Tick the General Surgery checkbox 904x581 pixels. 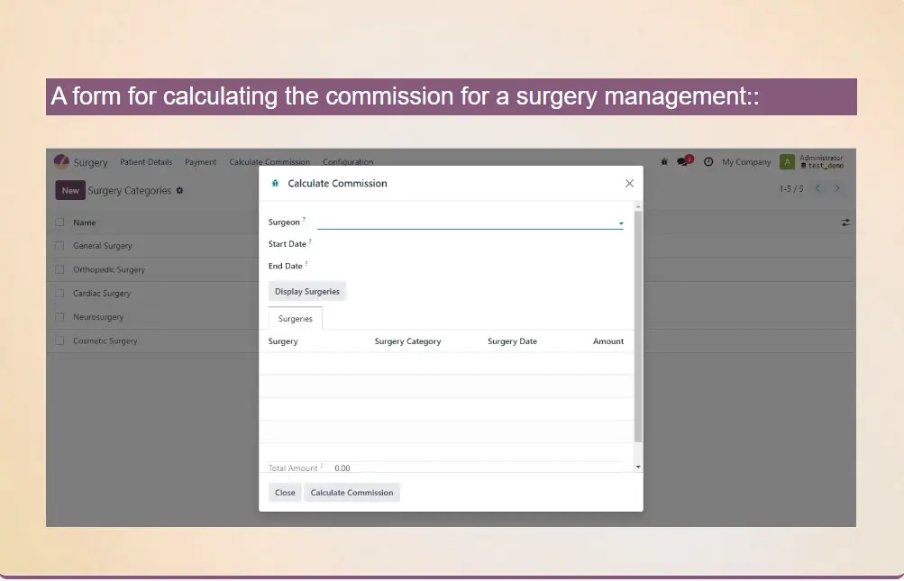coord(59,246)
